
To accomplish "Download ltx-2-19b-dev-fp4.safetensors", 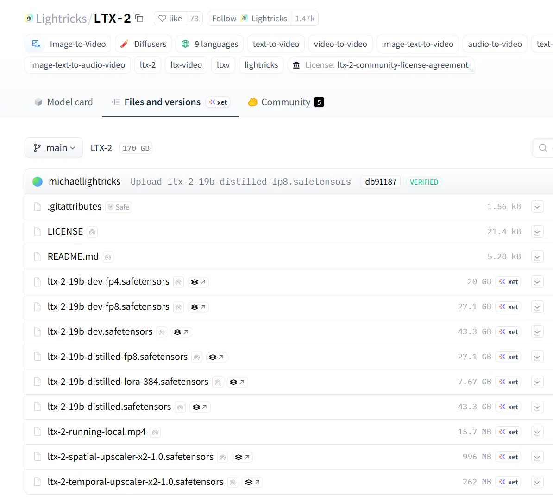I will coord(537,282).
